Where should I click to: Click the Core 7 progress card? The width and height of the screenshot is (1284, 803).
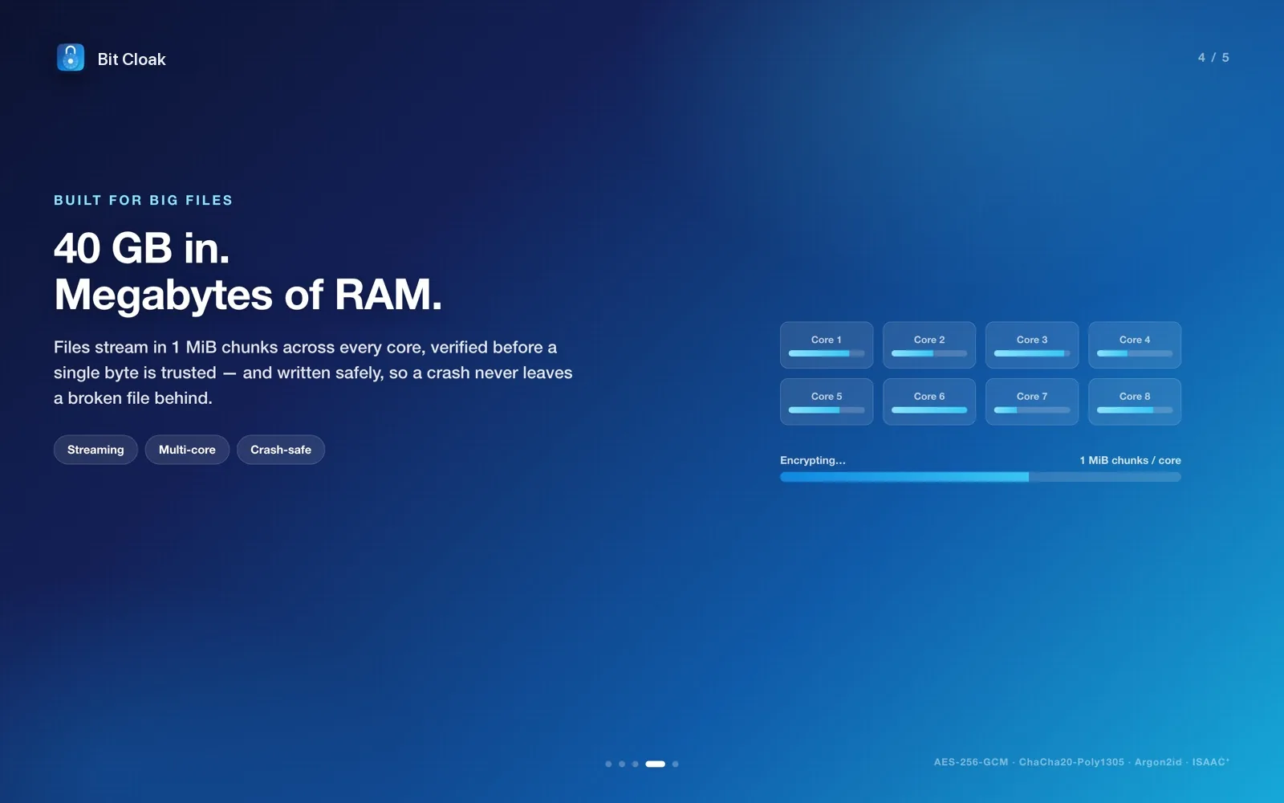point(1032,401)
